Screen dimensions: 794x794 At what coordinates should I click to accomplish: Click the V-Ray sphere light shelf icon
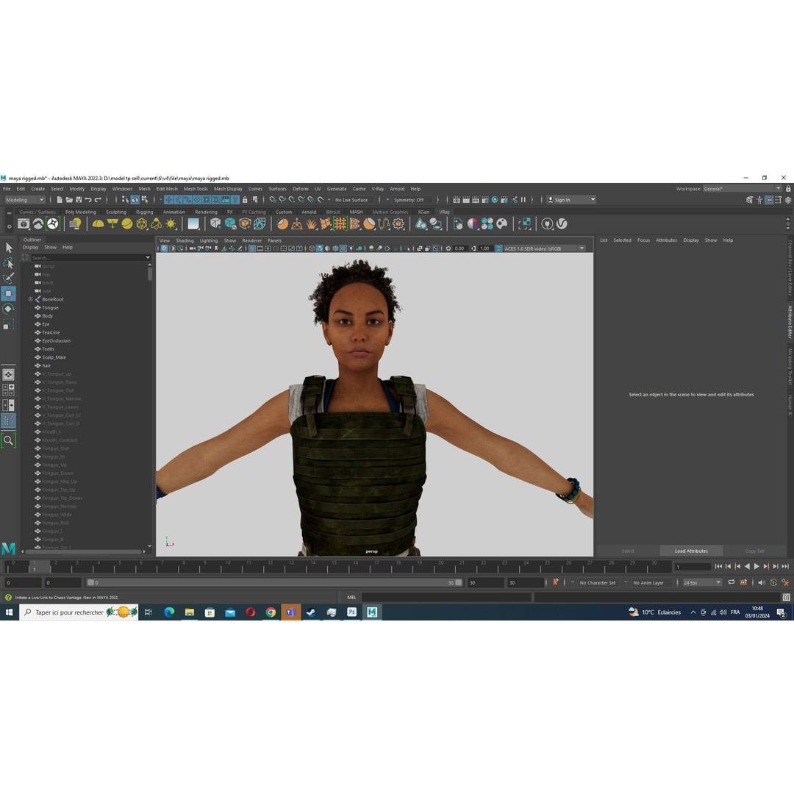pos(127,223)
